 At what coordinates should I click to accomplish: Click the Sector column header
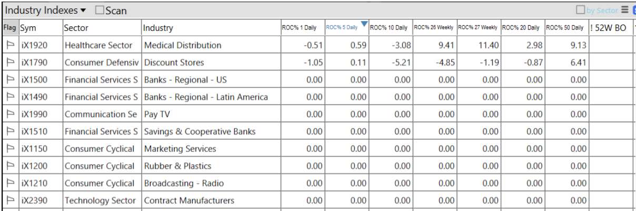tap(76, 28)
